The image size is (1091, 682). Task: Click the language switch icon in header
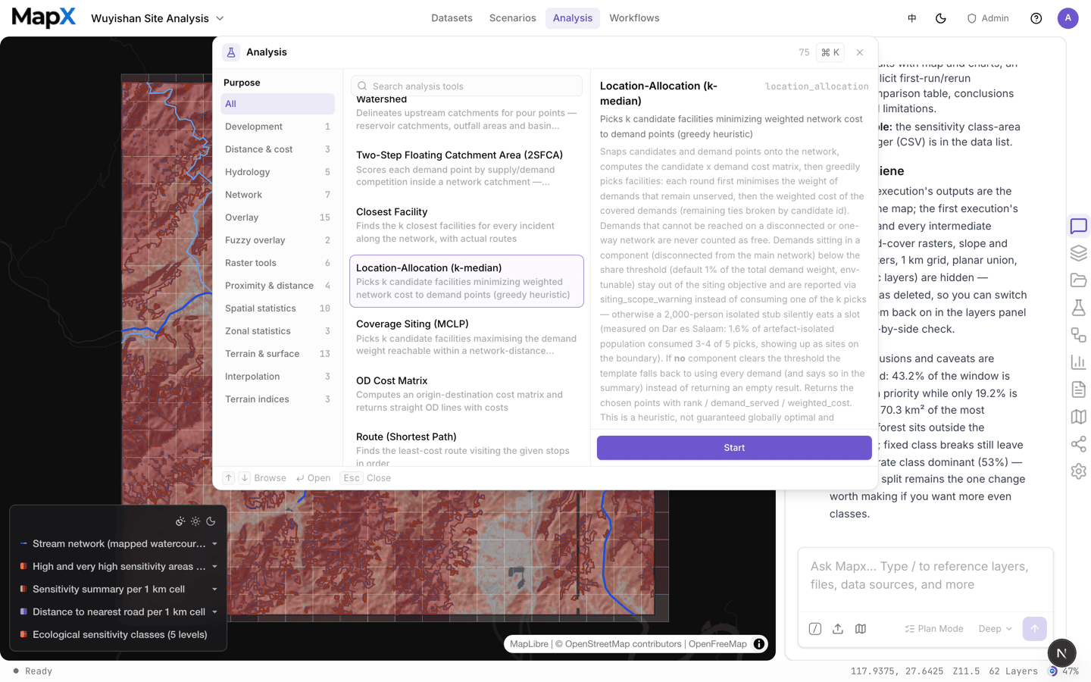[912, 18]
